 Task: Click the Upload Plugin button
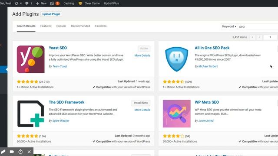coord(51,14)
